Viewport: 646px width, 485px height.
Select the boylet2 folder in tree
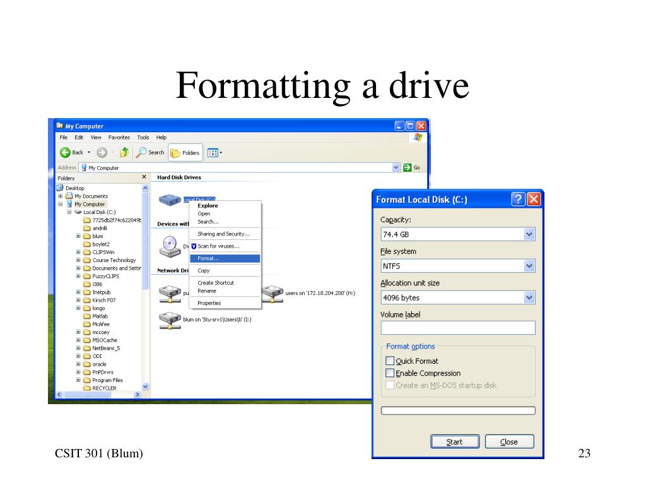pos(97,244)
